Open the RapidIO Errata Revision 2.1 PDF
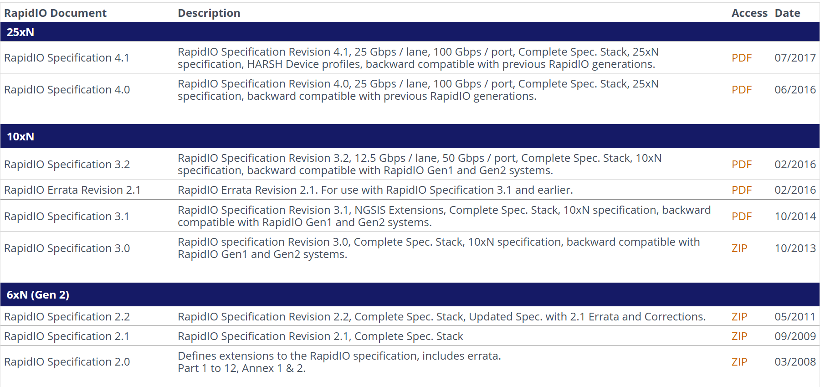Image resolution: width=820 pixels, height=387 pixels. 741,190
